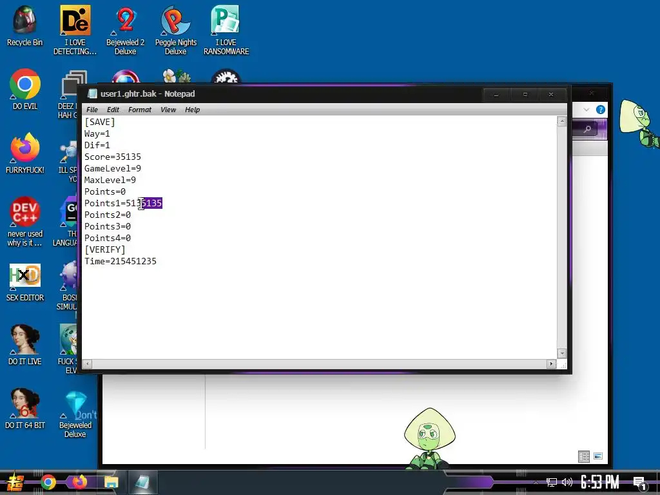
Task: Minimize the Notepad window
Action: coord(497,95)
